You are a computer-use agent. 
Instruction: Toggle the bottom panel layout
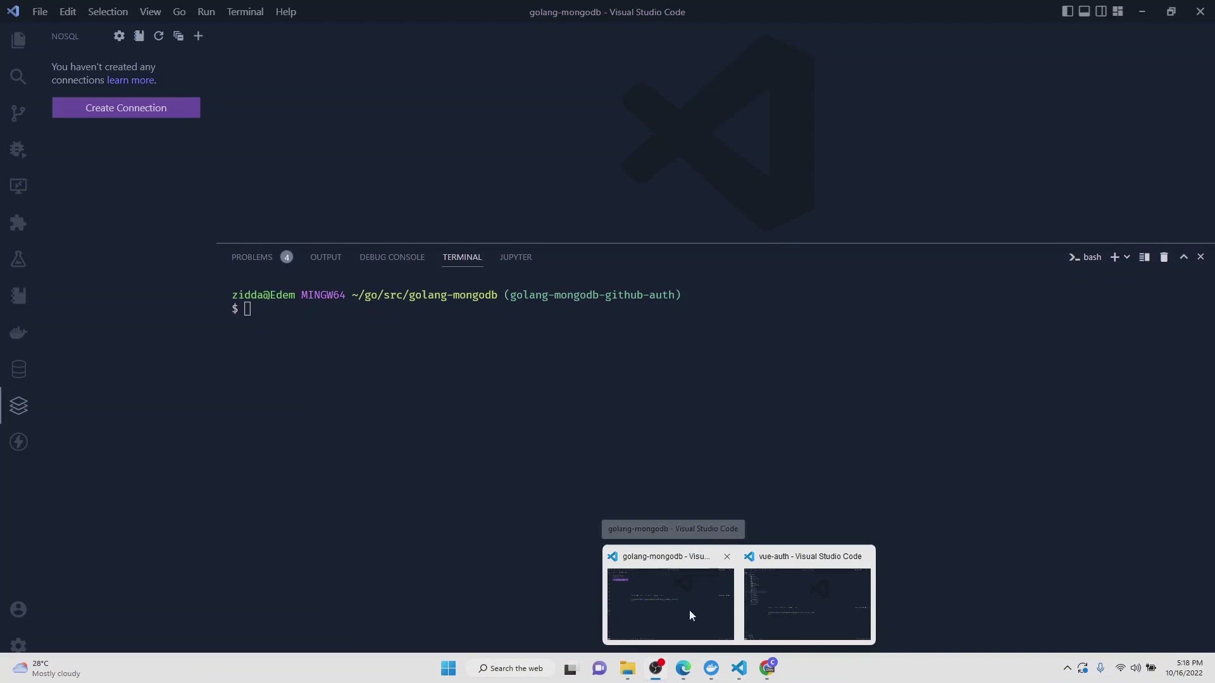point(1084,11)
